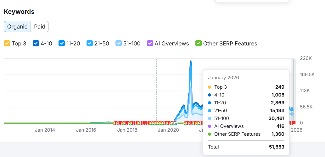Click the chart peak spike in early 2021

coord(191,62)
